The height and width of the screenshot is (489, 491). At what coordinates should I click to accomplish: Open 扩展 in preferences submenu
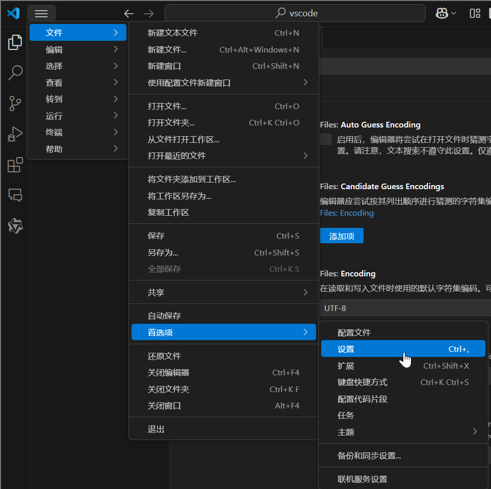[403, 366]
